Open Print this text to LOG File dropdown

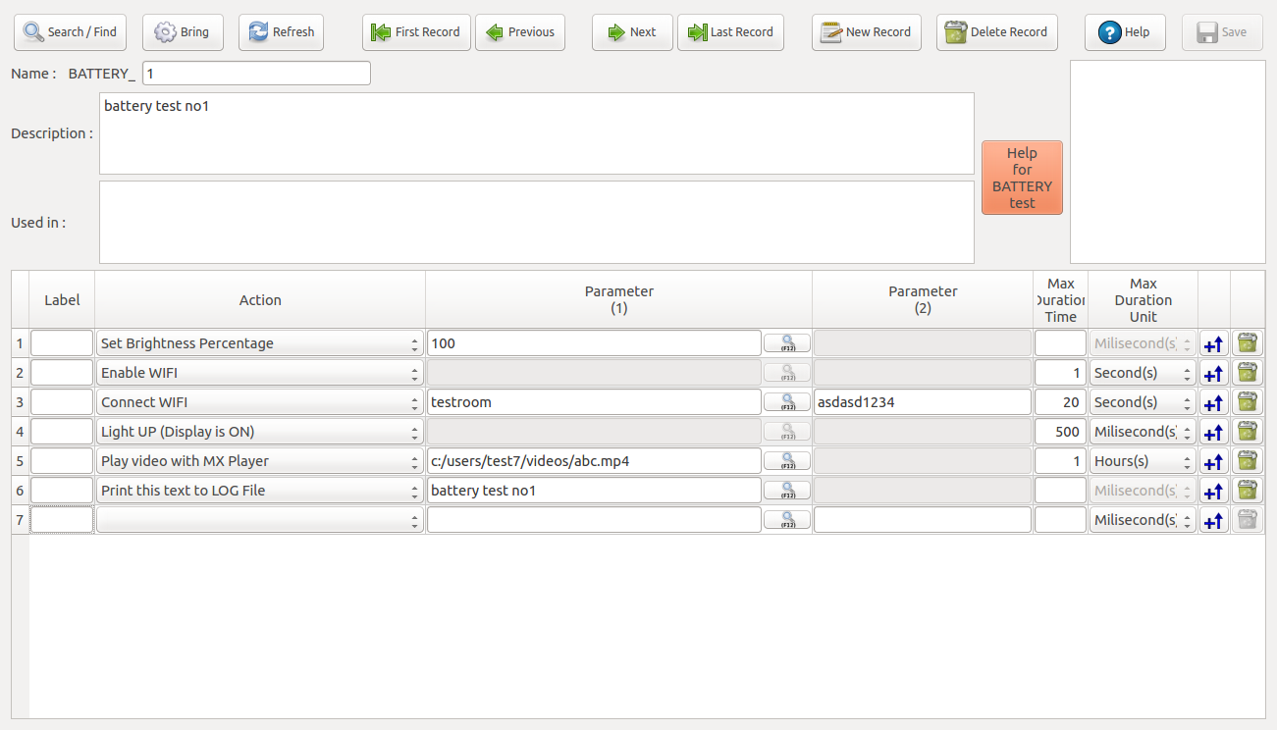(x=260, y=491)
